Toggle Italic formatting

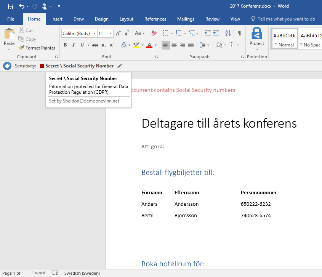pos(74,45)
